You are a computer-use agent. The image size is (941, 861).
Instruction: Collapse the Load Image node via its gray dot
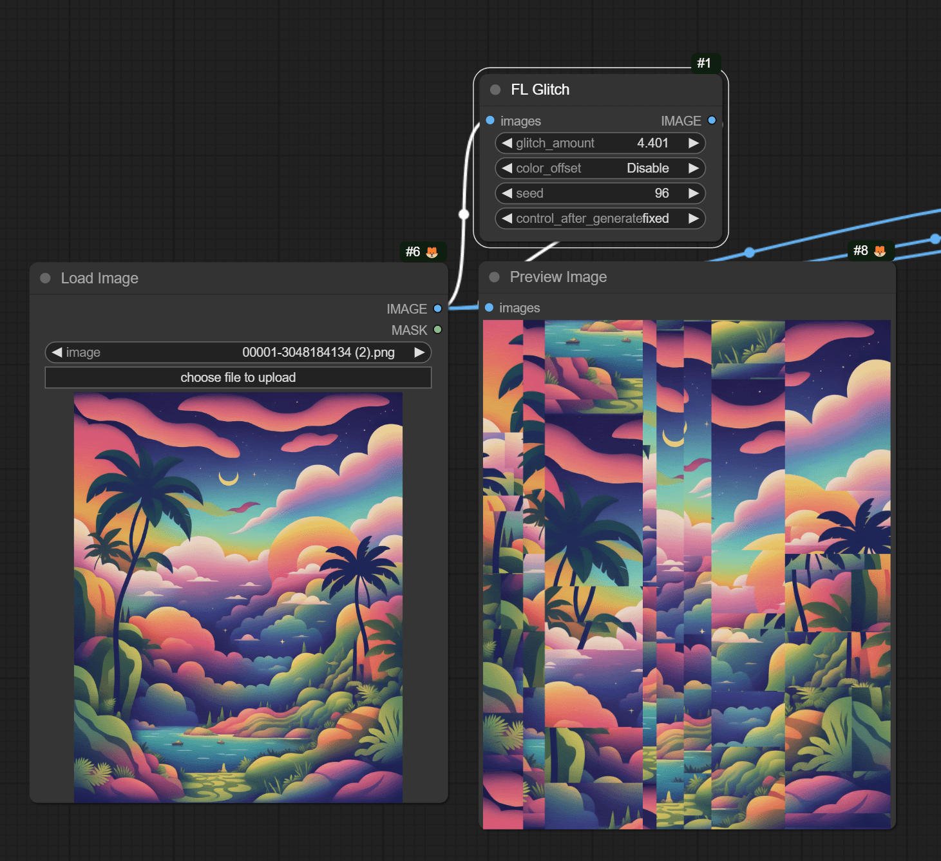click(45, 278)
